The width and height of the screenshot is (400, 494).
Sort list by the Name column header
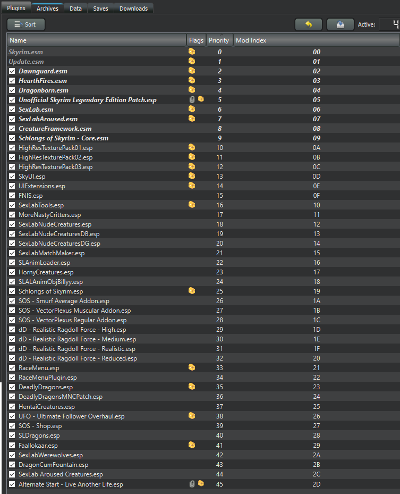pyautogui.click(x=97, y=40)
